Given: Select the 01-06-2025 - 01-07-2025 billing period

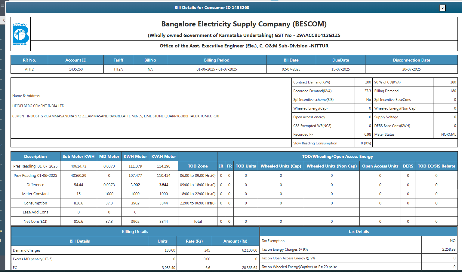Looking at the screenshot, I should (x=217, y=69).
